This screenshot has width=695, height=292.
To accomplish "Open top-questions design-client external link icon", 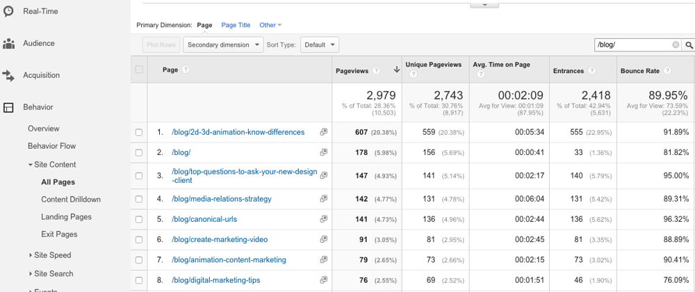I will click(324, 175).
